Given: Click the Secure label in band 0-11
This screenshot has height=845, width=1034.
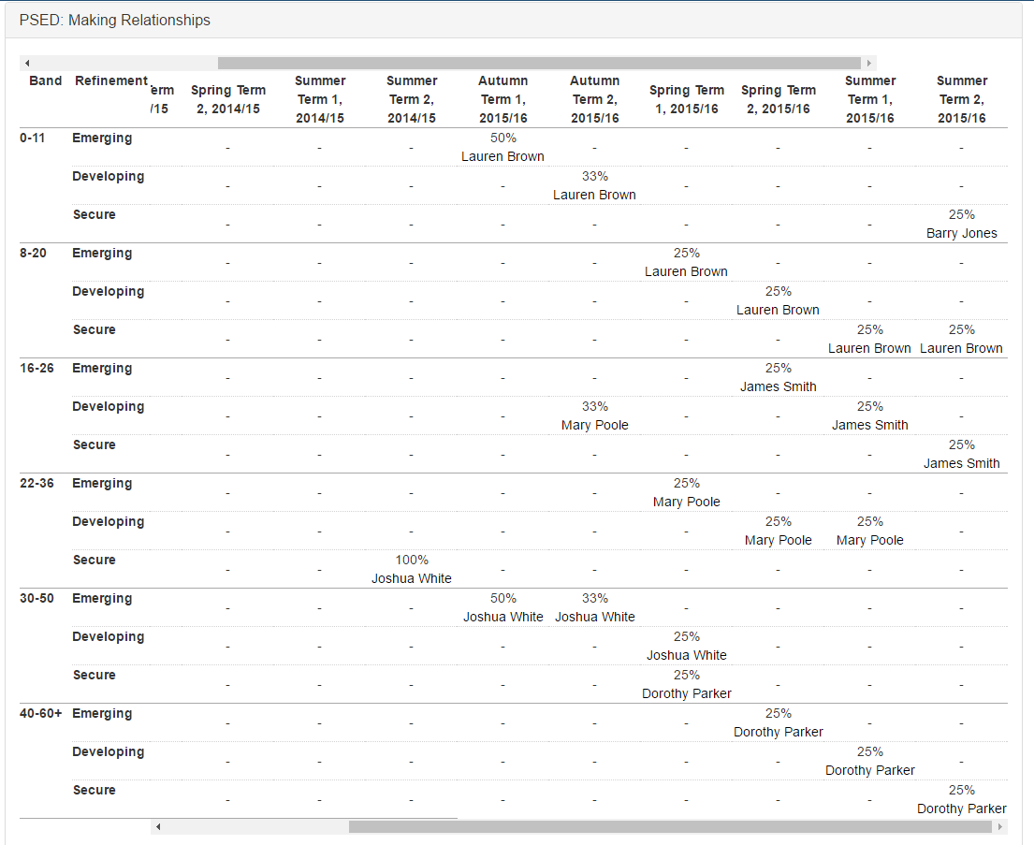Looking at the screenshot, I should (x=95, y=214).
